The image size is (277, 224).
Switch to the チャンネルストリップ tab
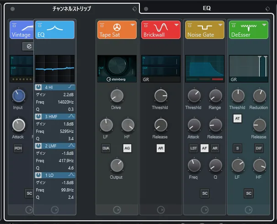pos(72,9)
